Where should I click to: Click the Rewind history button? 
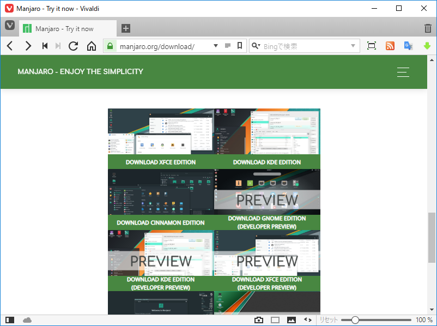[x=45, y=46]
